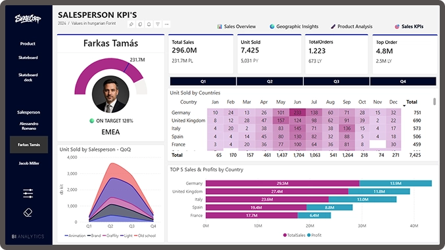Click the copy visual icon

tap(140, 24)
